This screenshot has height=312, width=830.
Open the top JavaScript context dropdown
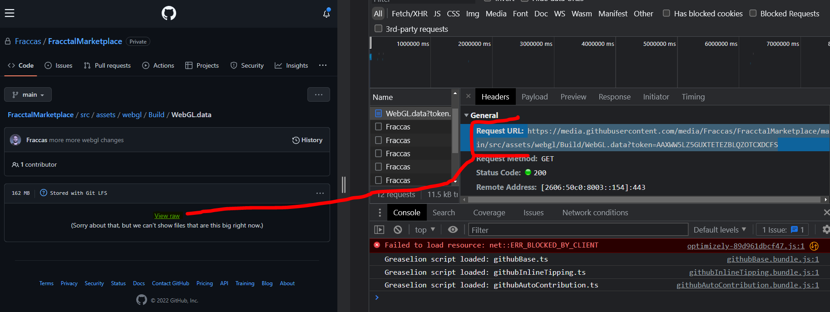(425, 230)
